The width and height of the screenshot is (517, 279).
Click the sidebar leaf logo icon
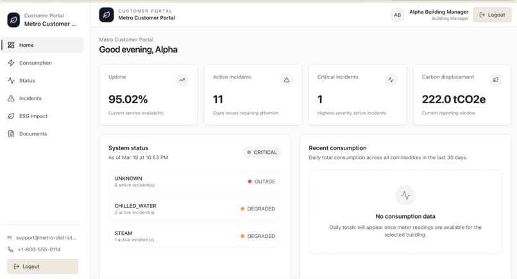click(x=13, y=20)
